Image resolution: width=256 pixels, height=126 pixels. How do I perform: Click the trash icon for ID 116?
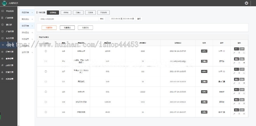click(239, 114)
